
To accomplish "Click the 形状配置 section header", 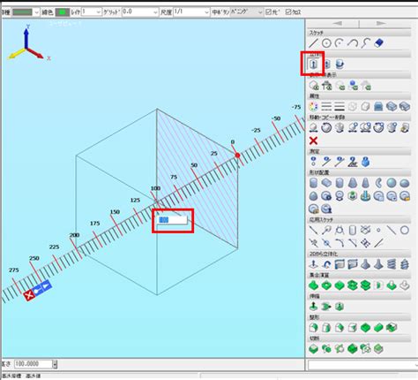I will pyautogui.click(x=359, y=172).
